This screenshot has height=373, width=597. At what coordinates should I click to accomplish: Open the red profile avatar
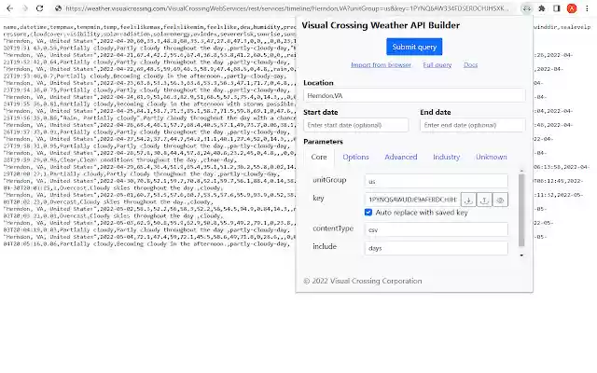point(572,8)
